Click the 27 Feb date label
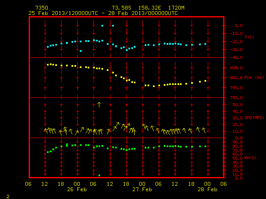The height and width of the screenshot is (199, 266). point(142,189)
